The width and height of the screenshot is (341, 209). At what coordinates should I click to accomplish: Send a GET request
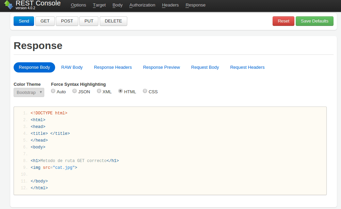click(x=45, y=21)
